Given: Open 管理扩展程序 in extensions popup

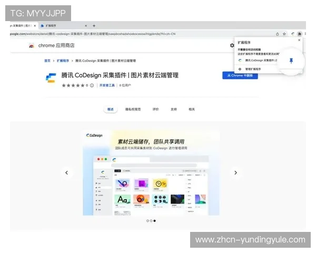Looking at the screenshot, I should click(x=253, y=69).
